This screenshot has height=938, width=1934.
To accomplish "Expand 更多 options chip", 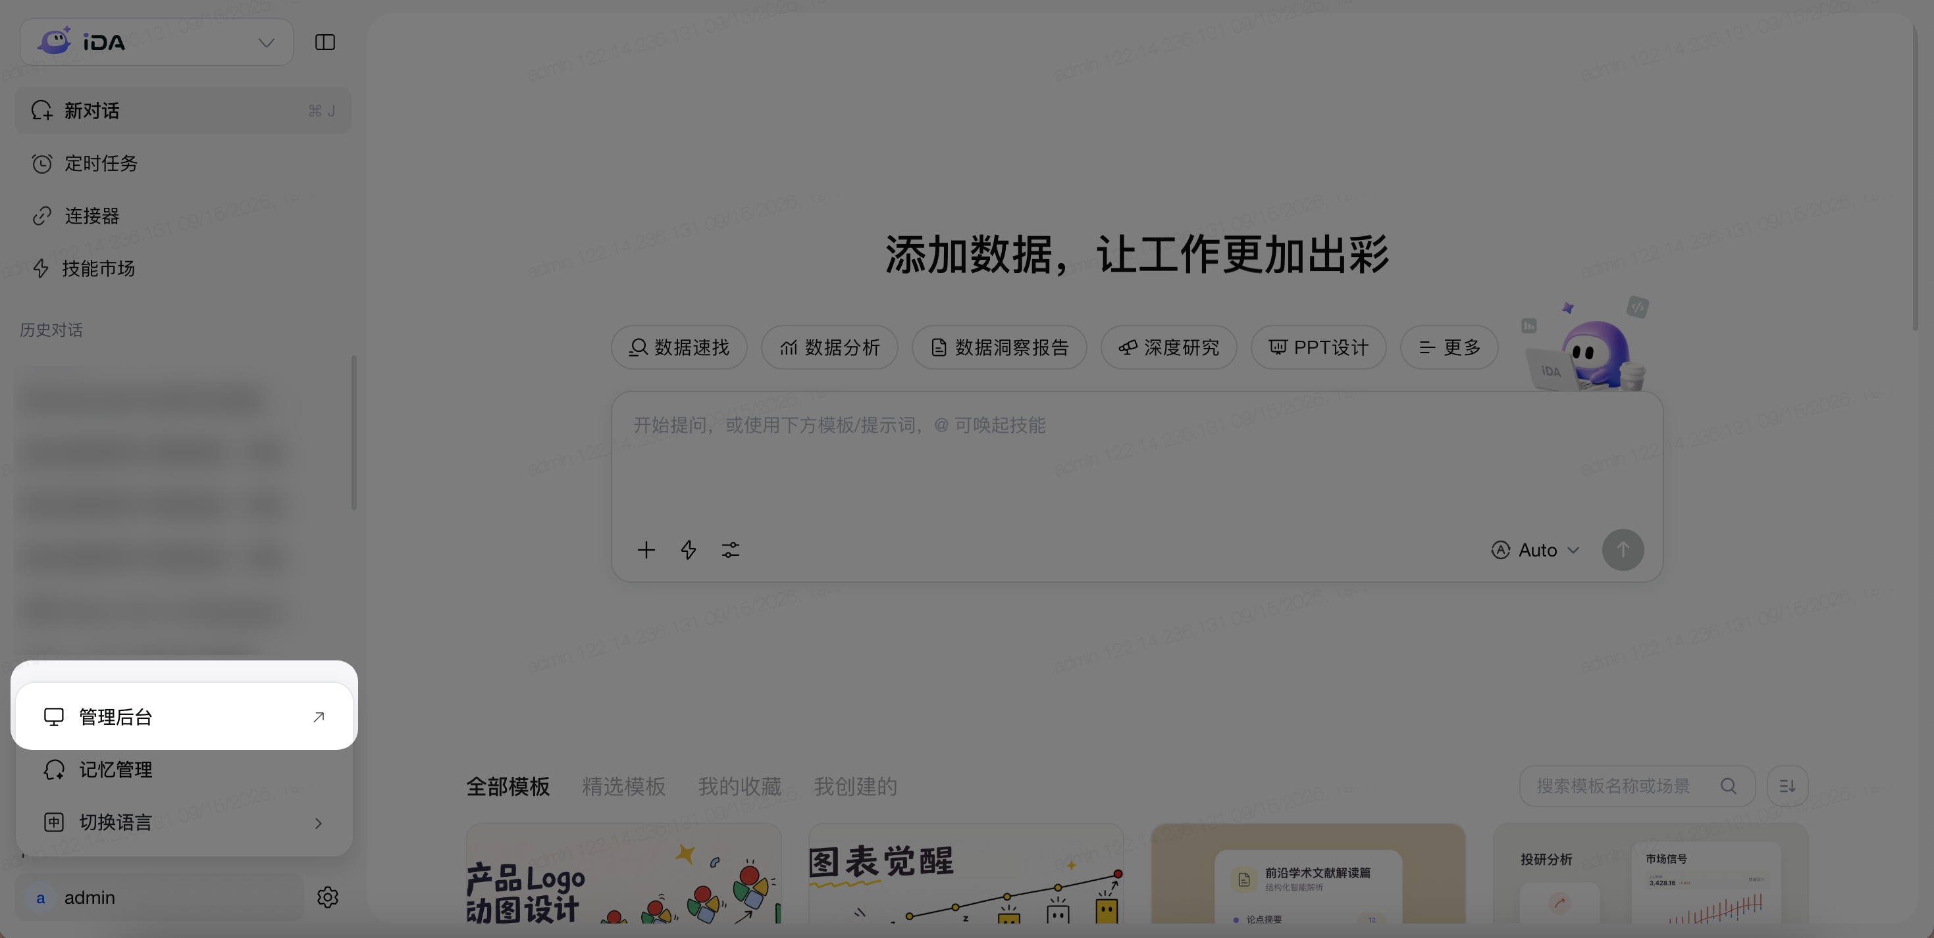I will click(x=1449, y=347).
